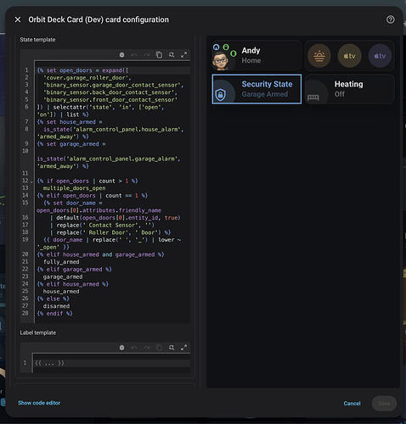Open find/replace in State template editor

(x=172, y=55)
